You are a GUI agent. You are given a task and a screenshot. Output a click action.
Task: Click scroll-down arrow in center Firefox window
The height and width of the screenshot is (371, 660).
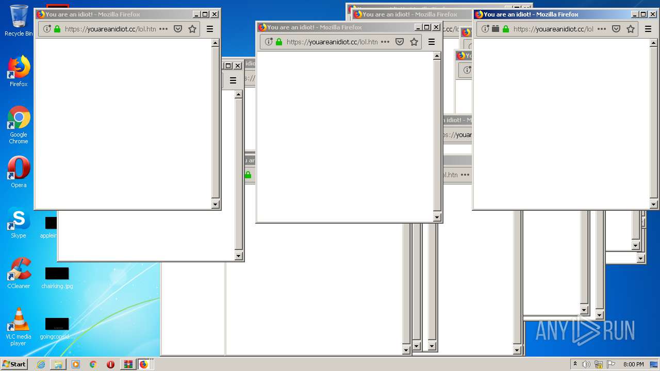point(437,217)
